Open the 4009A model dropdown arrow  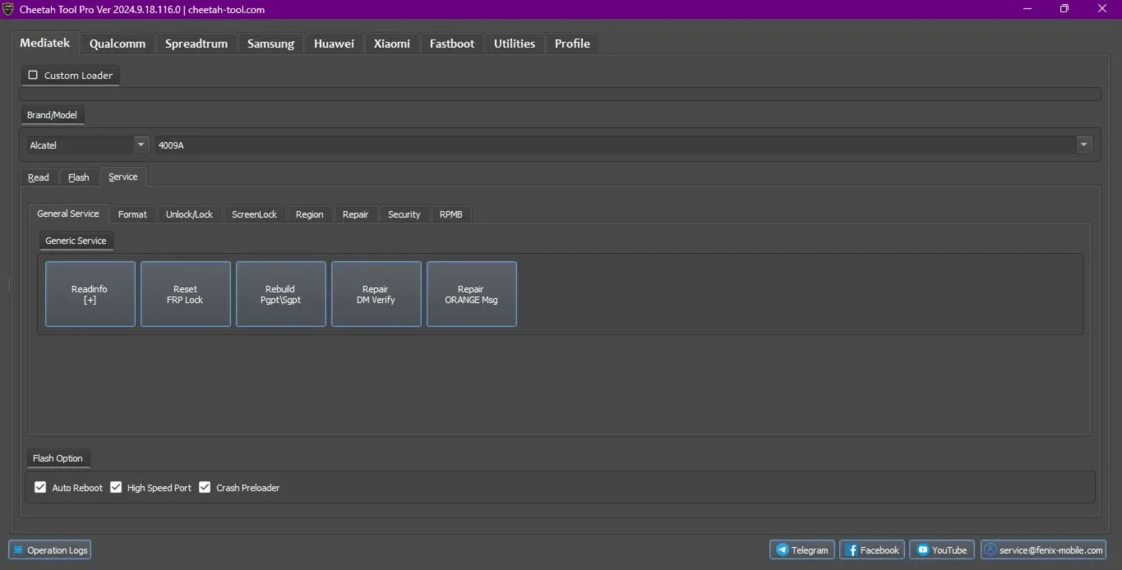coord(1084,145)
